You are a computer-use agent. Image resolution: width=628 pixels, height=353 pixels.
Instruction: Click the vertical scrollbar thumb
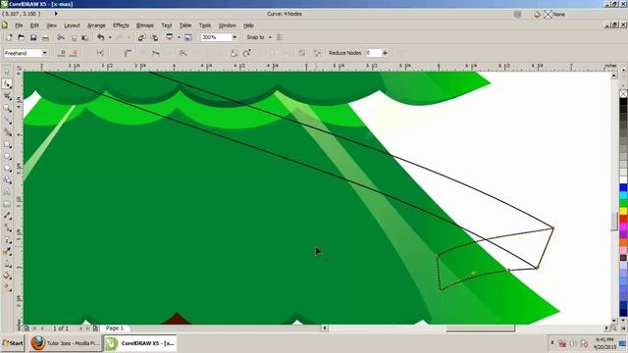(614, 222)
